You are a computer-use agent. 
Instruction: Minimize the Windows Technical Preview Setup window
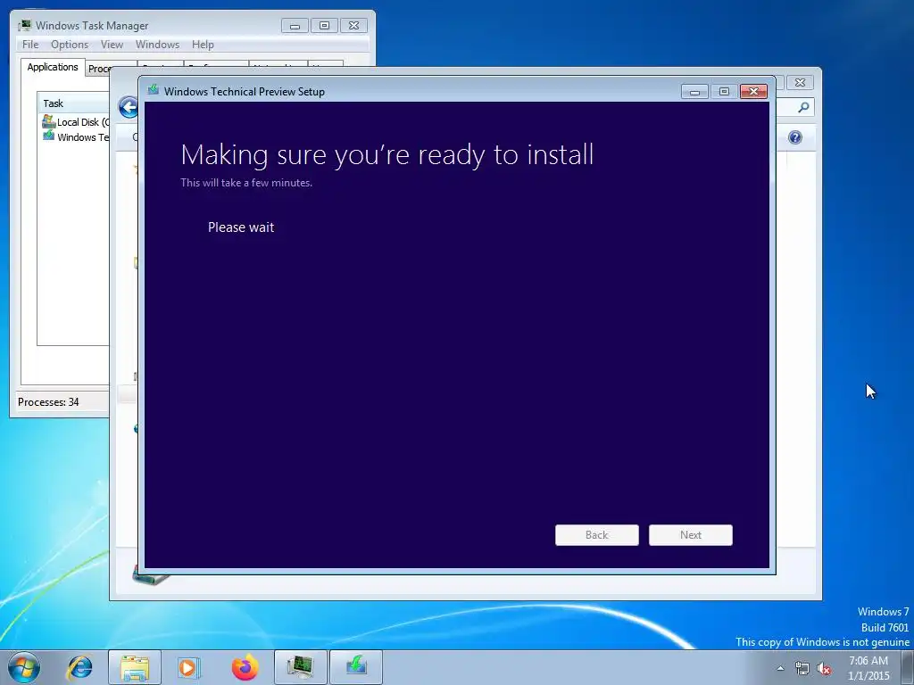[694, 92]
